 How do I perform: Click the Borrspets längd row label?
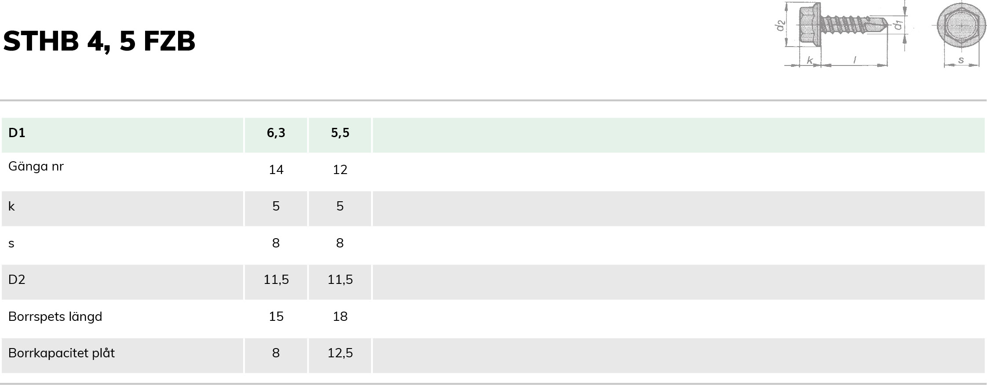coord(55,316)
